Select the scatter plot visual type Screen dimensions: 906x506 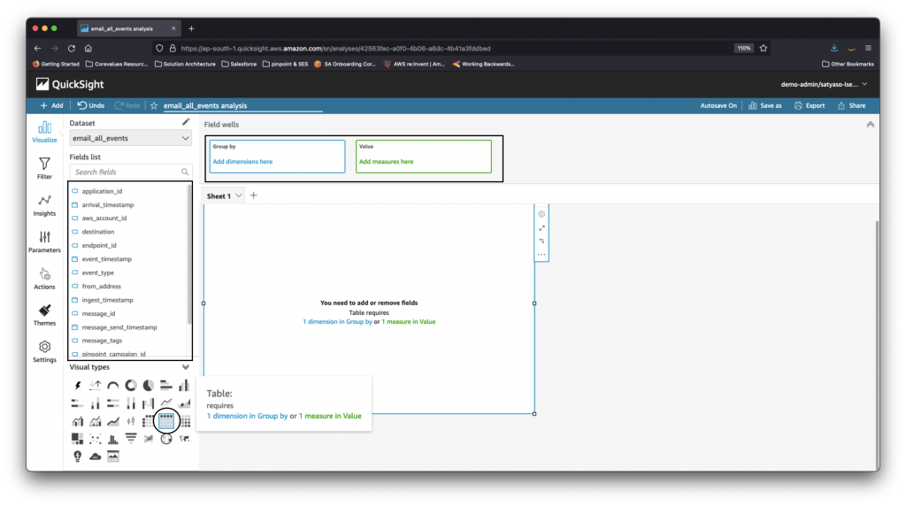pyautogui.click(x=96, y=439)
